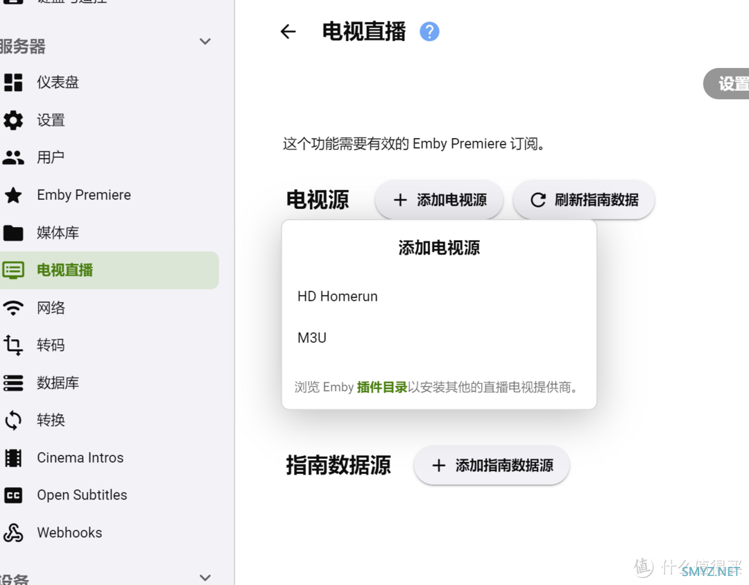
Task: Select M3U as the TV source
Action: [312, 338]
